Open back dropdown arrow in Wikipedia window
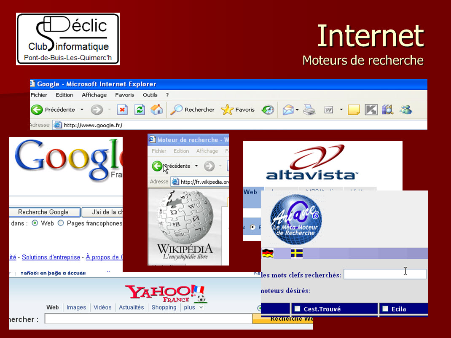Image resolution: width=451 pixels, height=338 pixels. point(196,166)
